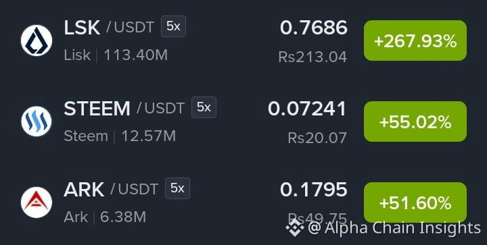Tap the 5x leverage badge next to ARK
Screen dimensions: 487x245
click(x=177, y=188)
